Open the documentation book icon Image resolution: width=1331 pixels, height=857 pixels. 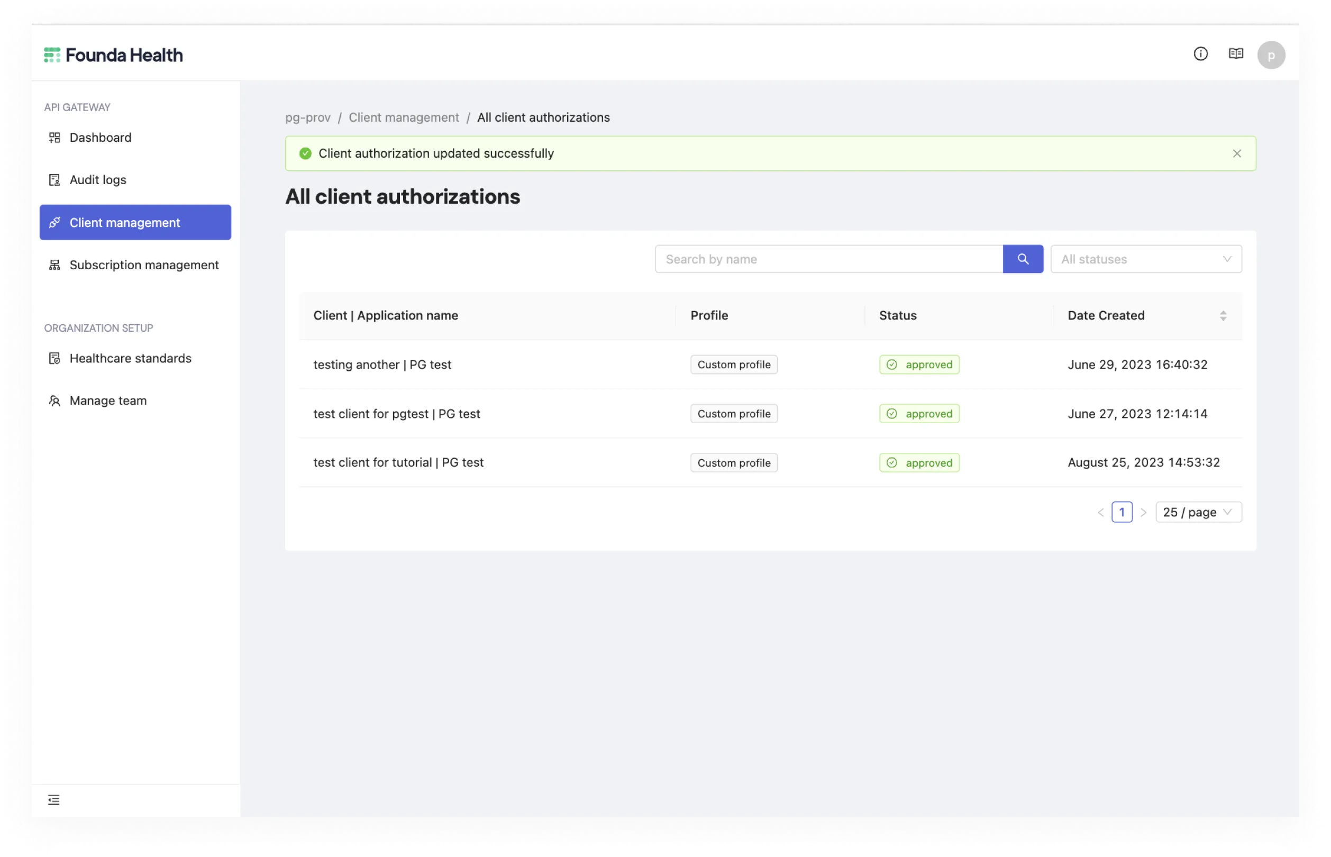(x=1235, y=53)
